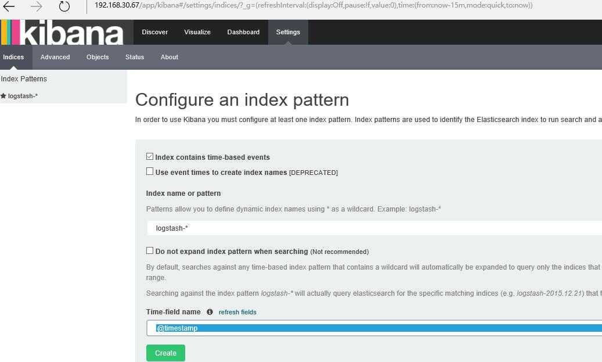602x362 pixels.
Task: Click the star icon beside logstash-*
Action: (x=3, y=96)
